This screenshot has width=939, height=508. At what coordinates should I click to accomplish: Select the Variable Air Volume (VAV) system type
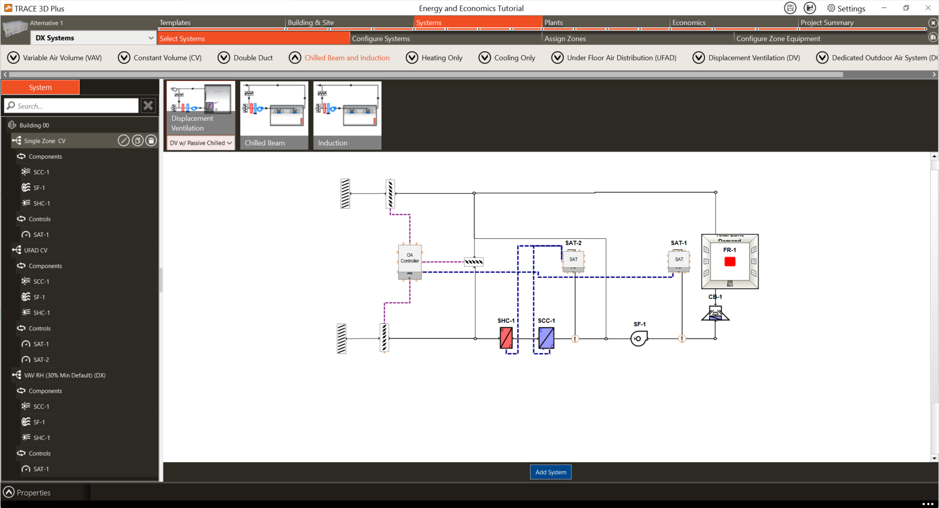click(14, 58)
